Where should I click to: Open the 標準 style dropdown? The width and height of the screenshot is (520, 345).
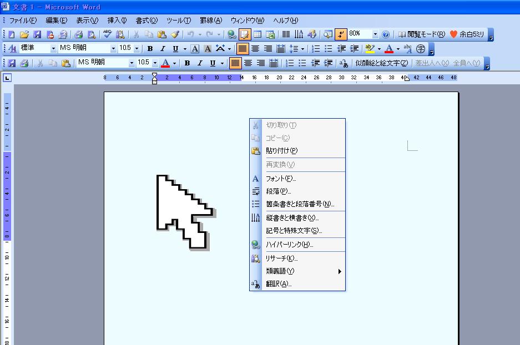click(53, 49)
